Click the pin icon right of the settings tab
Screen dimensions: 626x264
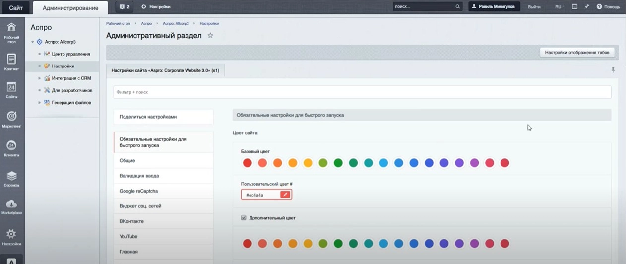point(613,70)
